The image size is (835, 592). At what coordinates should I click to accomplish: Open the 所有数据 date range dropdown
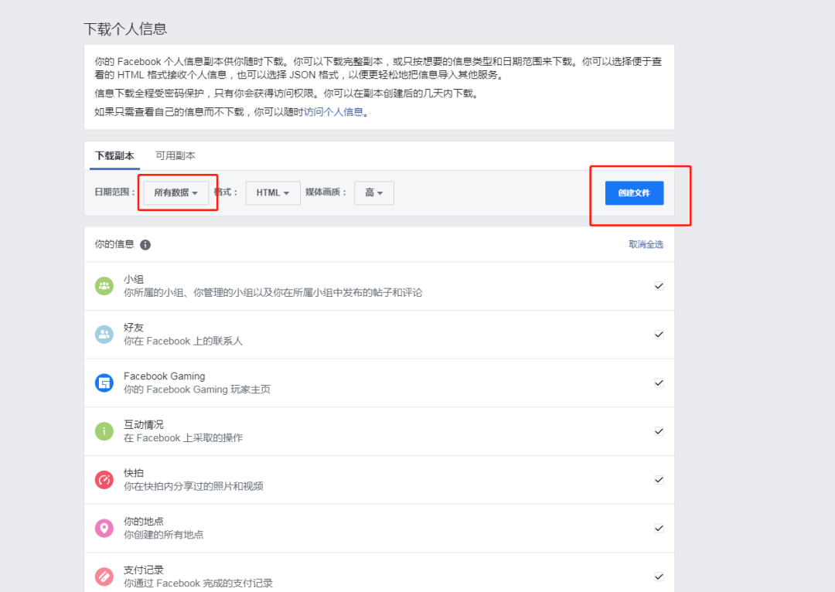tap(178, 192)
